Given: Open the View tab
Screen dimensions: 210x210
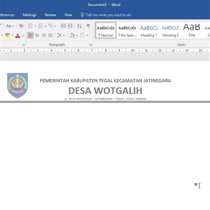Looking at the screenshot, I should [68, 15].
